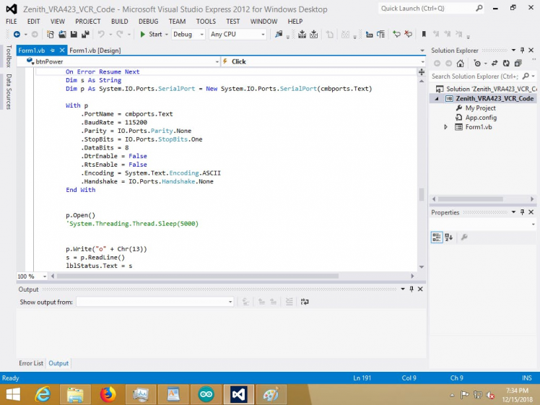Open the Any CPU platform dropdown
The width and height of the screenshot is (540, 405).
click(237, 34)
